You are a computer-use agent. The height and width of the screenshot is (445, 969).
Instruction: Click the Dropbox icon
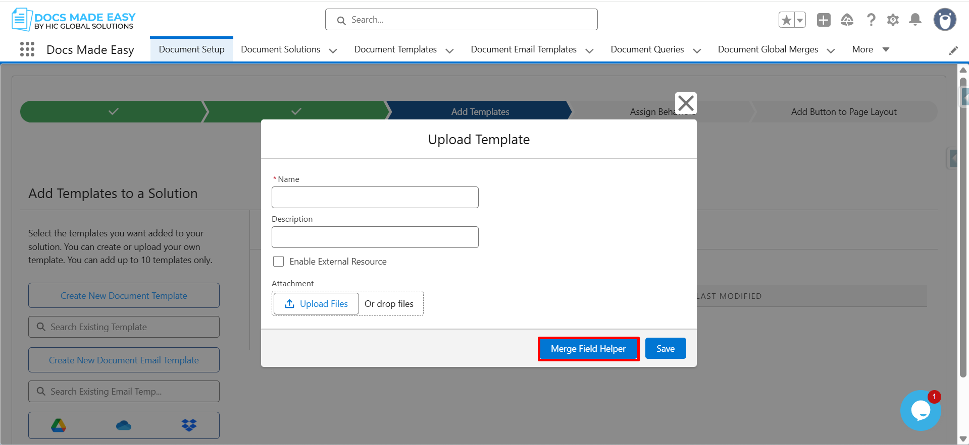[x=189, y=425]
